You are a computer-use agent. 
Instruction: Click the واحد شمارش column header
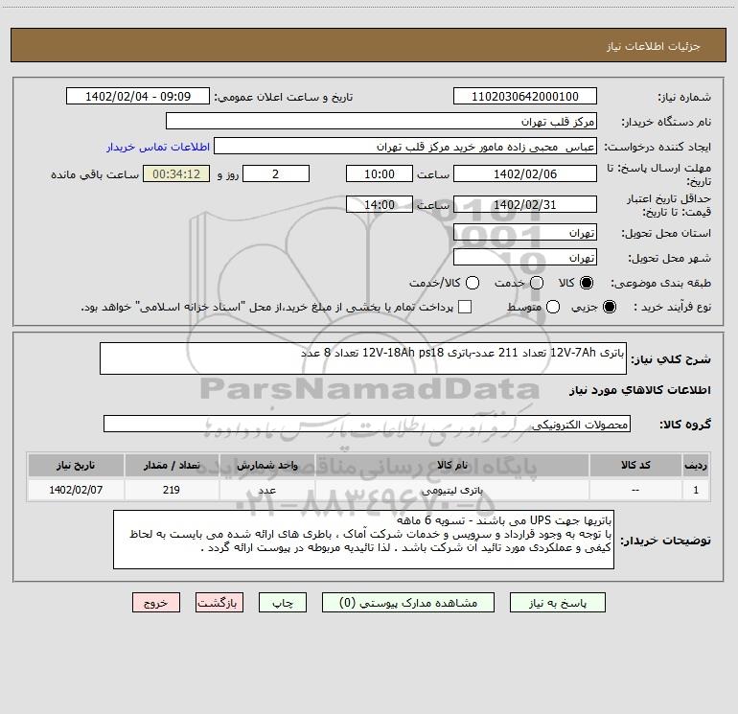(x=266, y=465)
